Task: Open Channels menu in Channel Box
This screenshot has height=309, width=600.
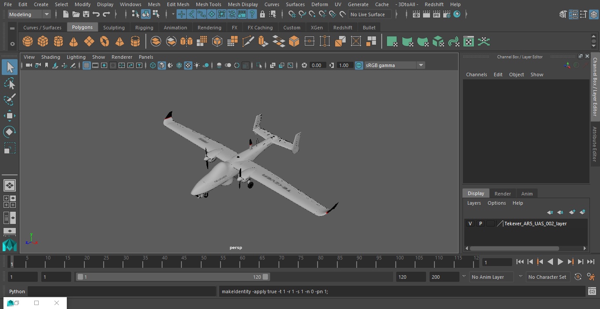Action: [x=477, y=75]
